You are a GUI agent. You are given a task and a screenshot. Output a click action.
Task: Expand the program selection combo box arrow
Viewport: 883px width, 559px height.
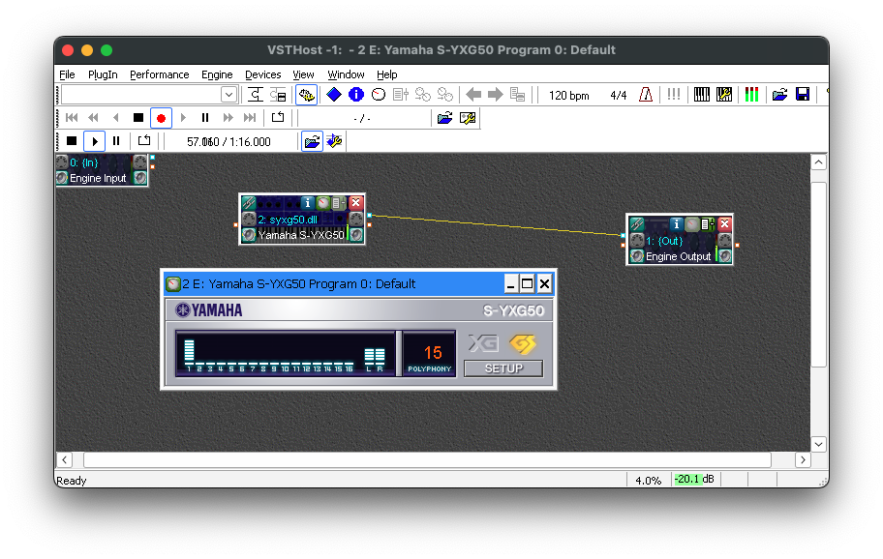[x=228, y=95]
